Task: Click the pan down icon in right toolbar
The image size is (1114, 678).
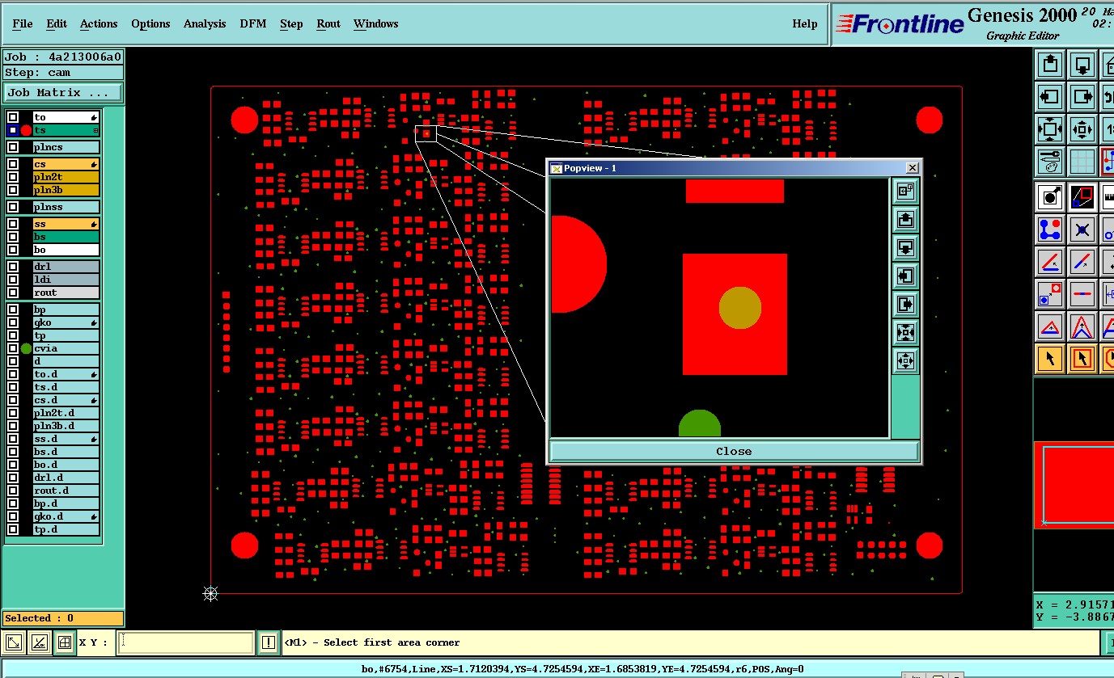Action: (1082, 64)
